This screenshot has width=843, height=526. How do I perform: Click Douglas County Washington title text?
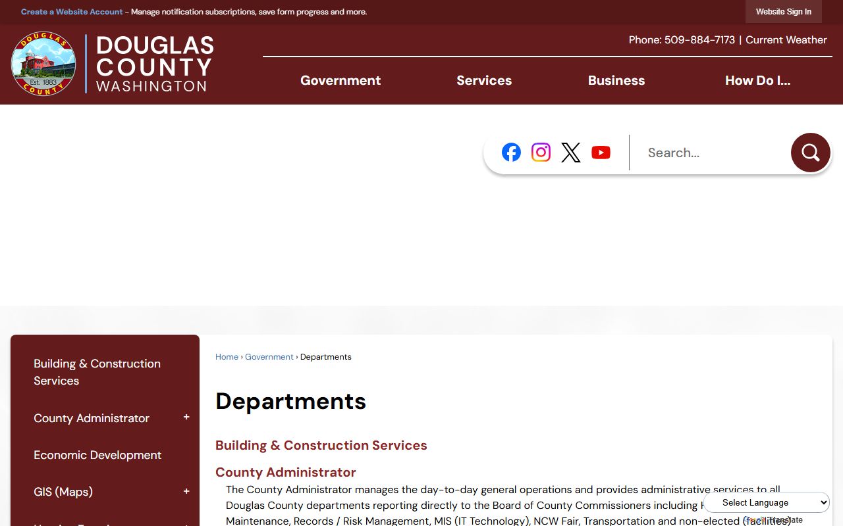pos(155,64)
